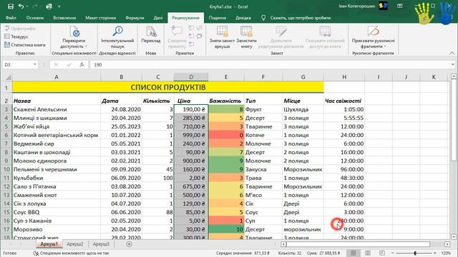Expand the formula bar

click(x=452, y=64)
